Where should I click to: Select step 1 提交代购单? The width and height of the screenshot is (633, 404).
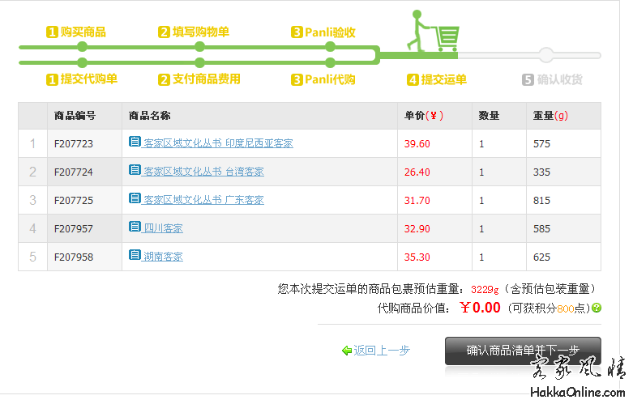click(x=82, y=79)
